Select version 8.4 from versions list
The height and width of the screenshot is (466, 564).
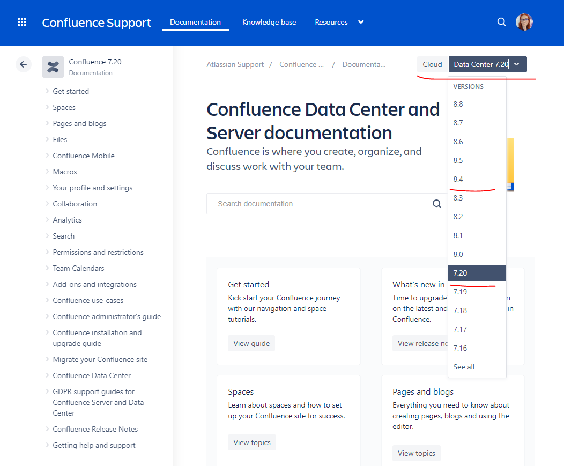(x=458, y=179)
